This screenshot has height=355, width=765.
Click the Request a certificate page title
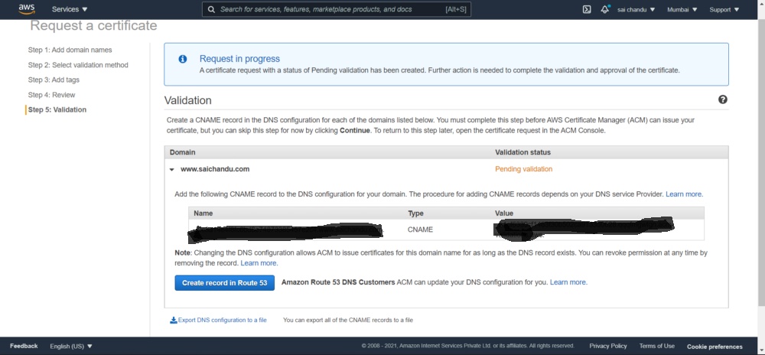(93, 25)
